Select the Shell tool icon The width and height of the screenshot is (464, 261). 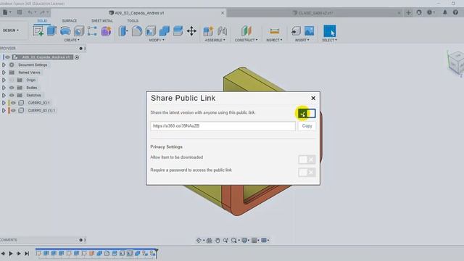tap(151, 30)
